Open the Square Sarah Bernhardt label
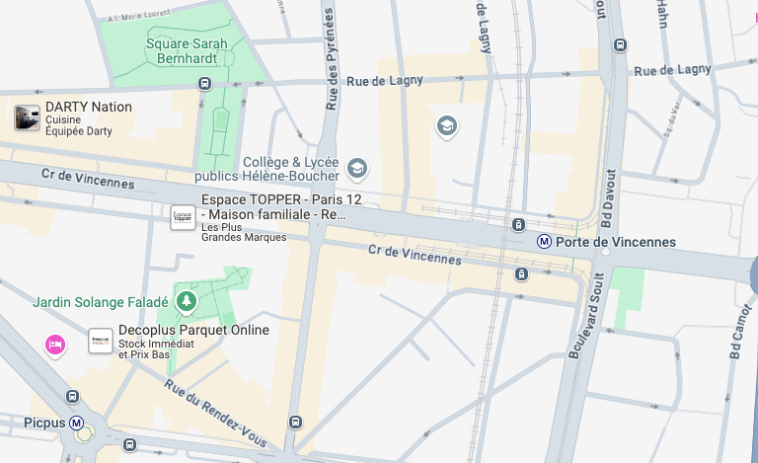Screen dimensions: 758x463 point(187,50)
